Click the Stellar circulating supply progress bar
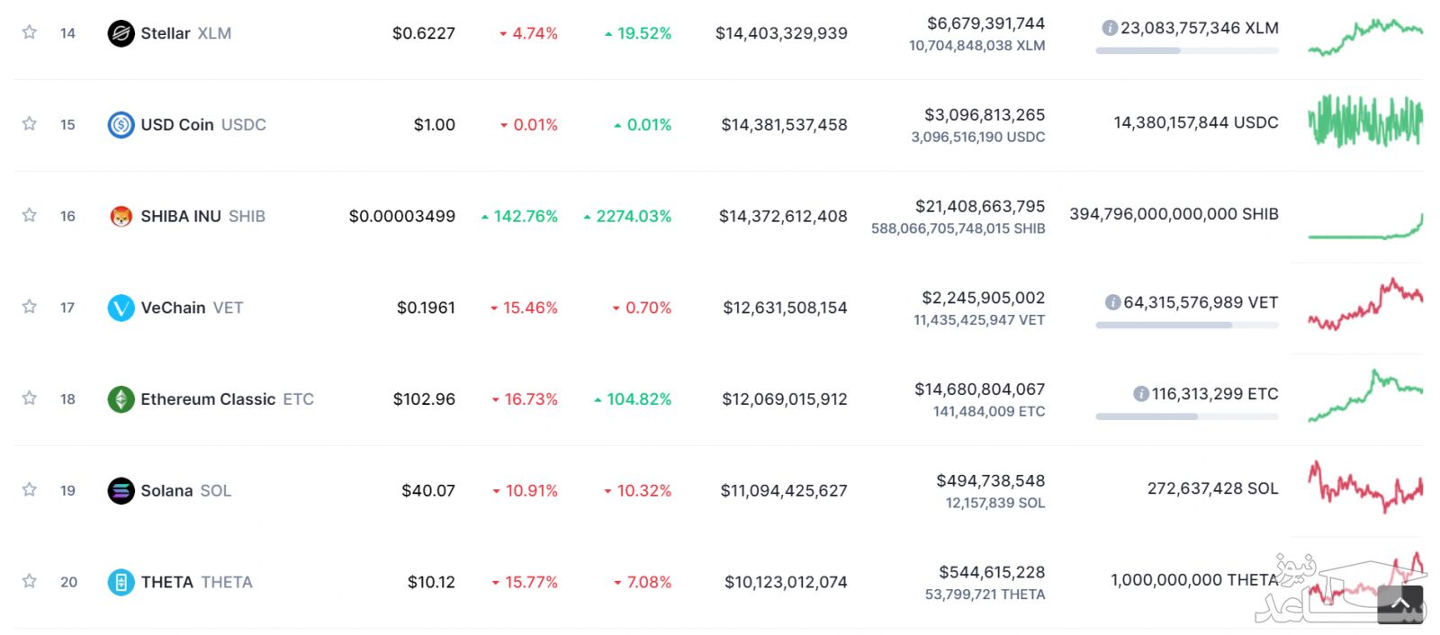This screenshot has width=1440, height=635. pos(1186,51)
